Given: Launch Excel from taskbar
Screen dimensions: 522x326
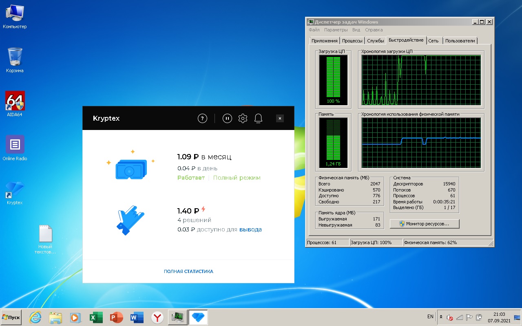Looking at the screenshot, I should tap(96, 317).
